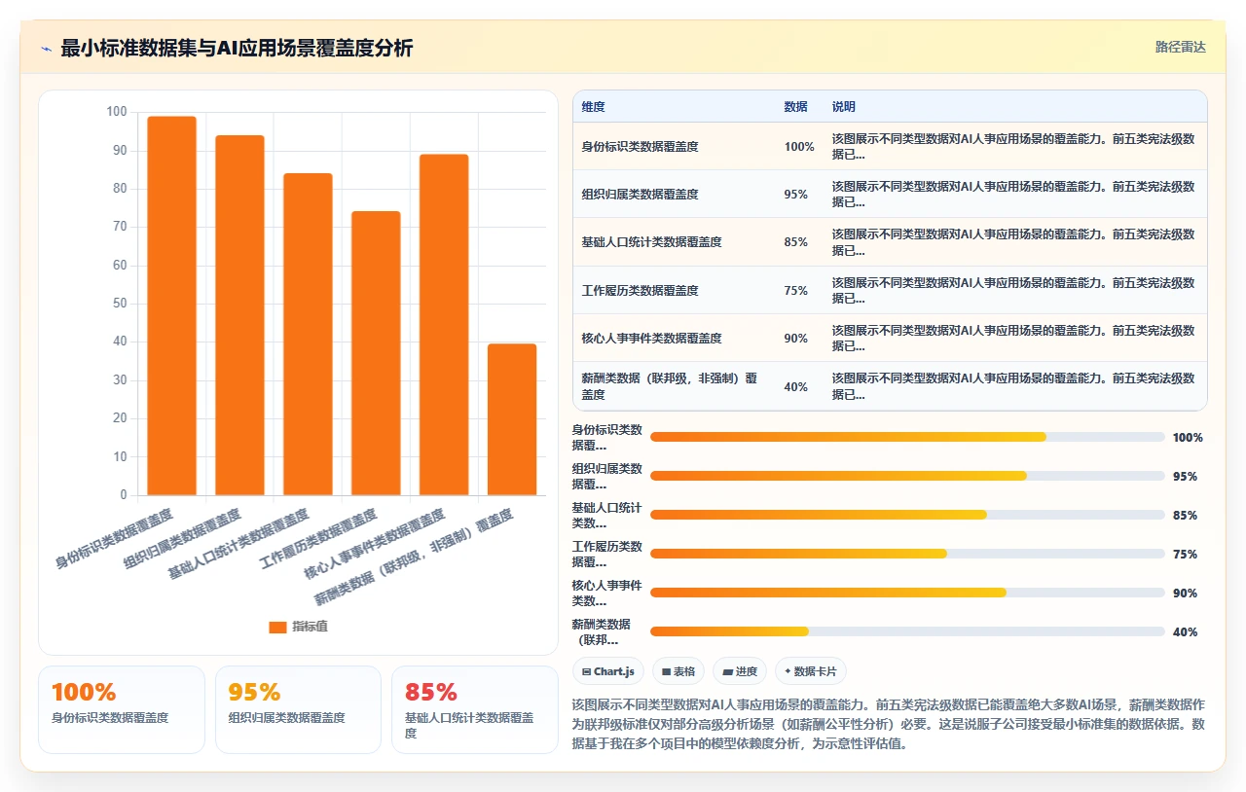The image size is (1246, 792).
Task: Click the 85% progress bar for 基础人口统计
Action: 907,515
